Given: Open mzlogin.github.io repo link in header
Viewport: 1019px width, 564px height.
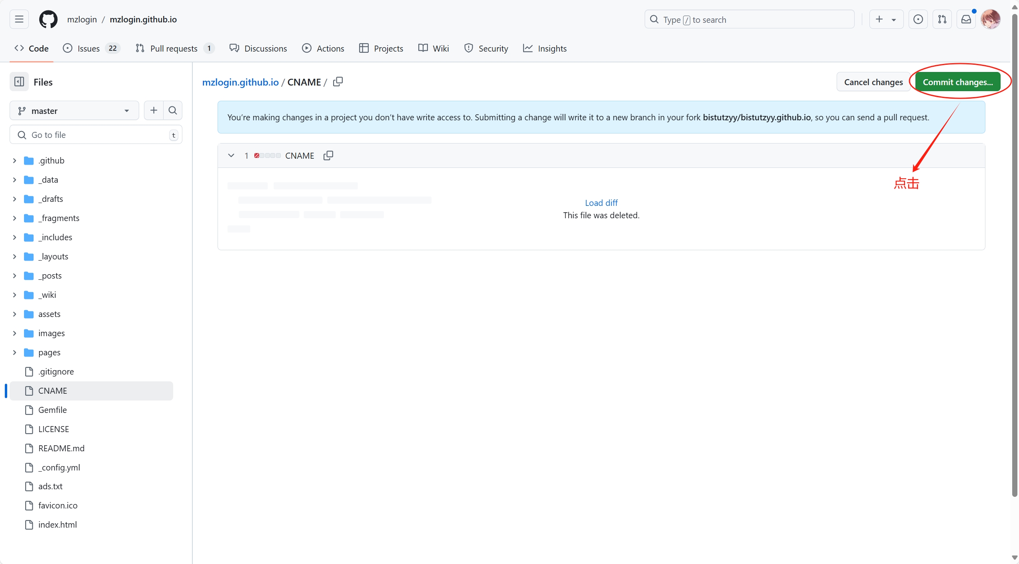Looking at the screenshot, I should (x=143, y=19).
